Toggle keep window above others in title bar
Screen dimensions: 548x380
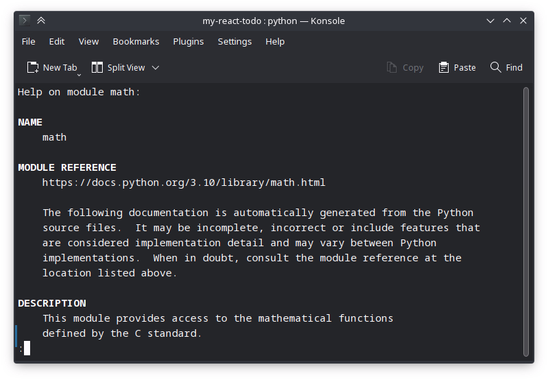(41, 21)
